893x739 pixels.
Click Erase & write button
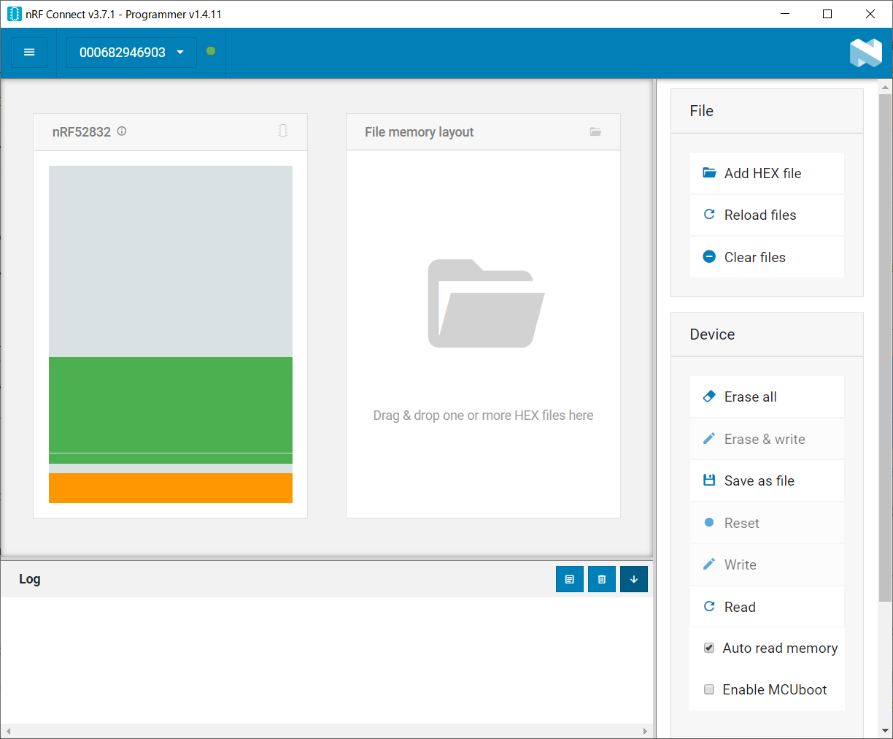[767, 439]
